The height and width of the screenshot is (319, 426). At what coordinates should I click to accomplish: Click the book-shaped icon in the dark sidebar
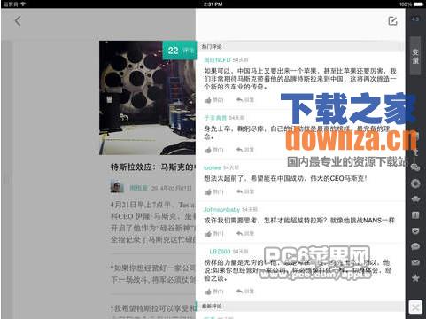coord(415,215)
